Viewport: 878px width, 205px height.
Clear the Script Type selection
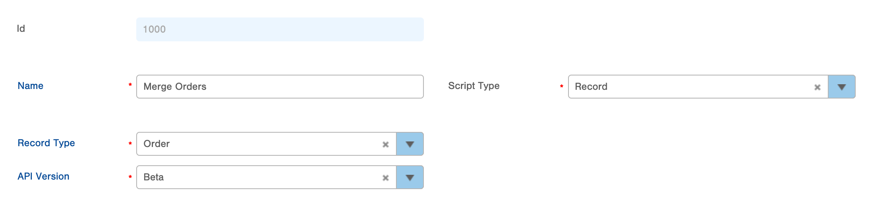(817, 87)
